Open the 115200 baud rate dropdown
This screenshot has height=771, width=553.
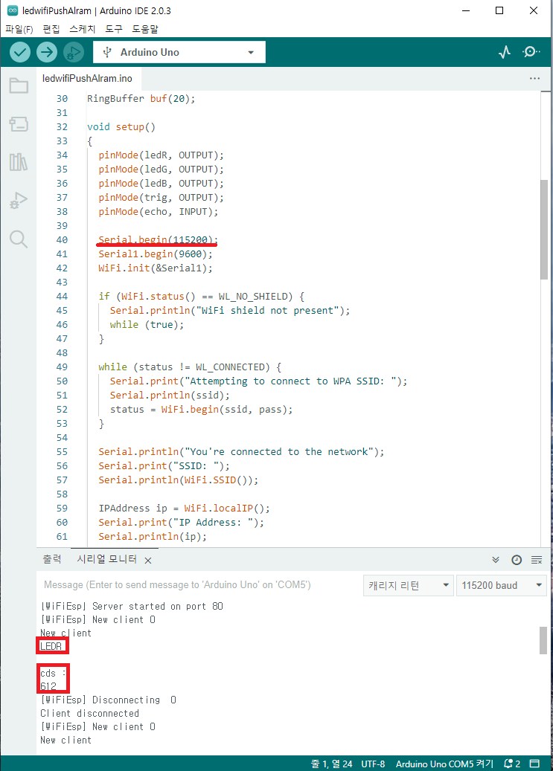point(502,585)
